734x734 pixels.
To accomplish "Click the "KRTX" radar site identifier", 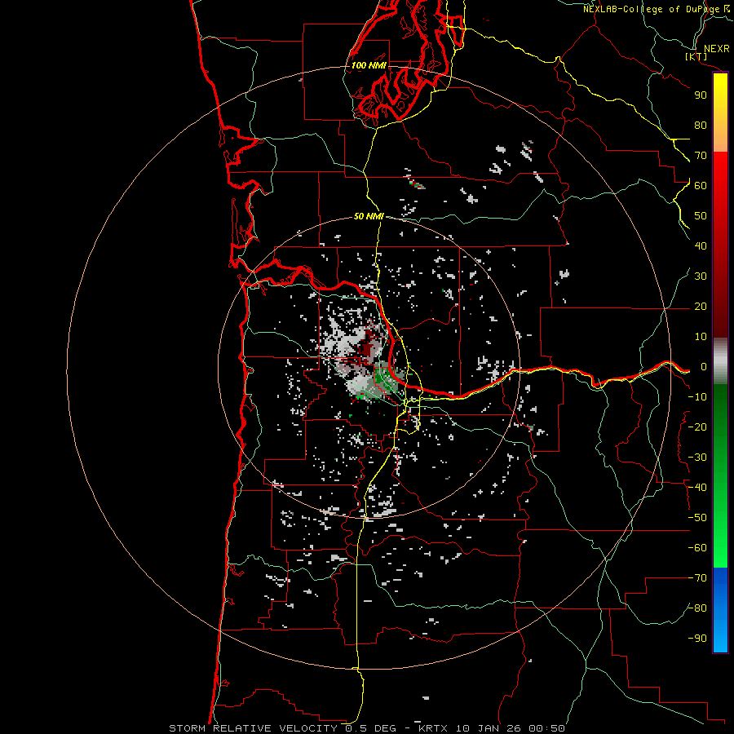I will pos(432,728).
